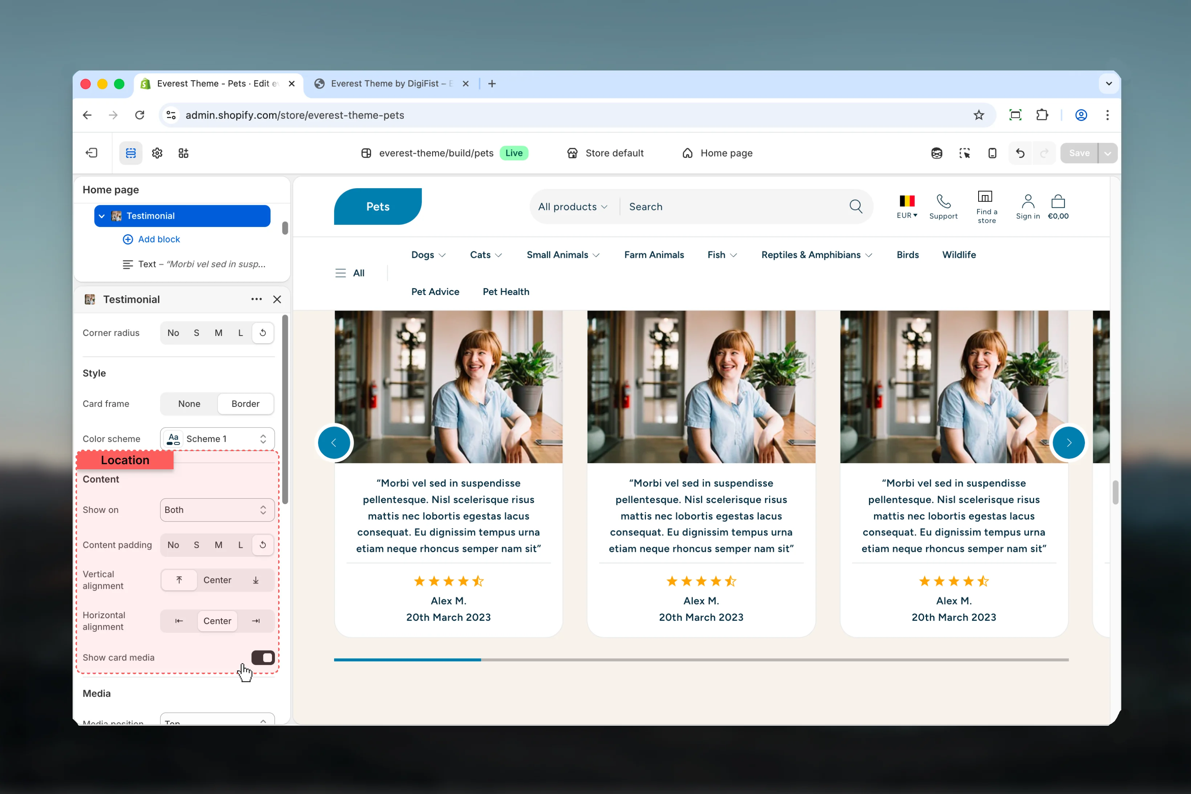Open Pet Advice menu item

435,292
